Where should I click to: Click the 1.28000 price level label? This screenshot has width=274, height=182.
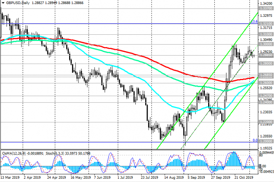coord(266,63)
